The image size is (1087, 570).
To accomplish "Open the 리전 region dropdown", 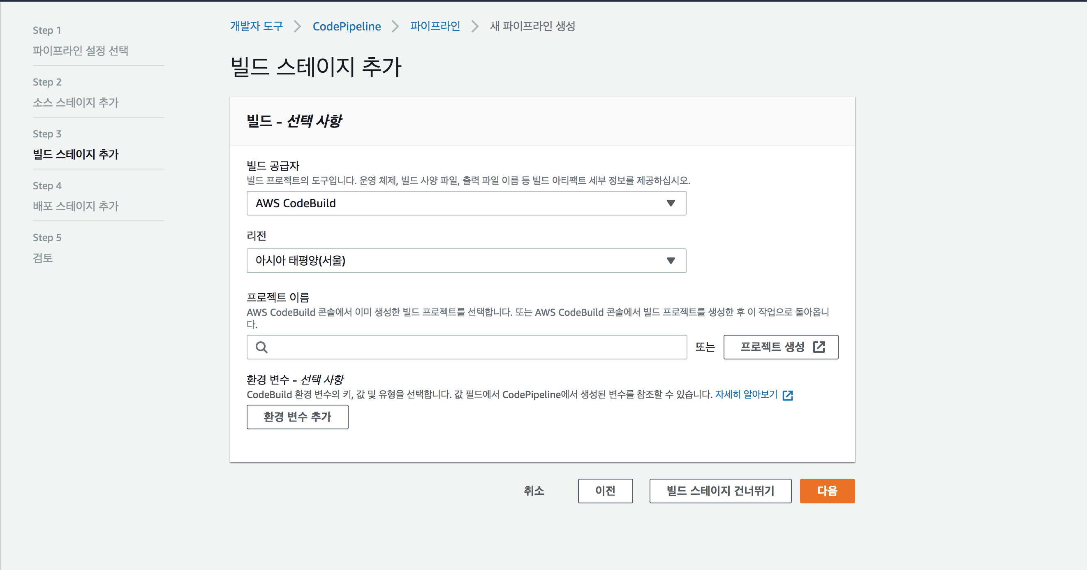I will 466,260.
